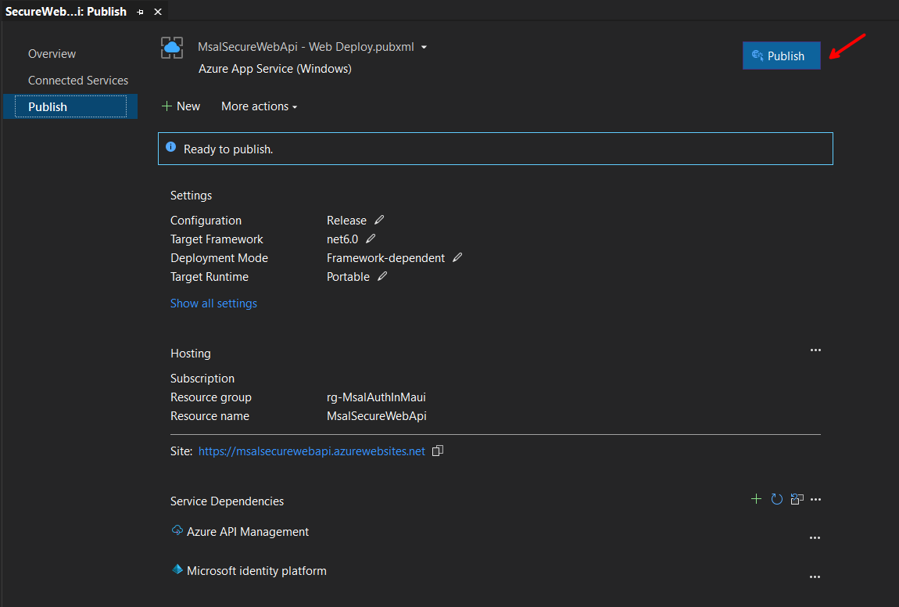Click the Deployment Mode label
Viewport: 899px width, 607px height.
[x=219, y=258]
